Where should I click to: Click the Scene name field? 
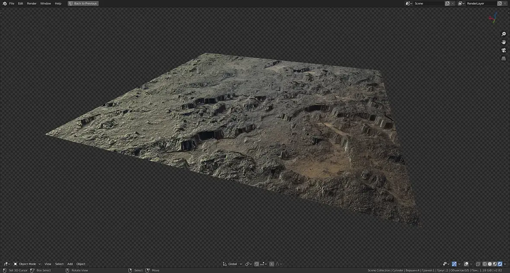tap(429, 3)
